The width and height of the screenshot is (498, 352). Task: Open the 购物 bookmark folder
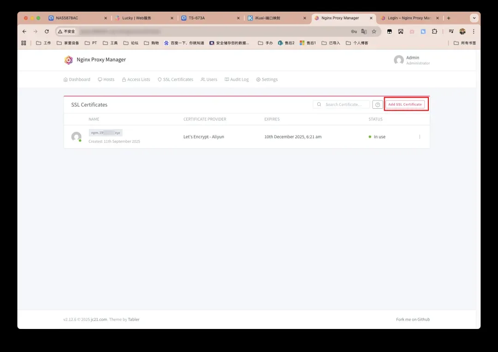pyautogui.click(x=151, y=43)
